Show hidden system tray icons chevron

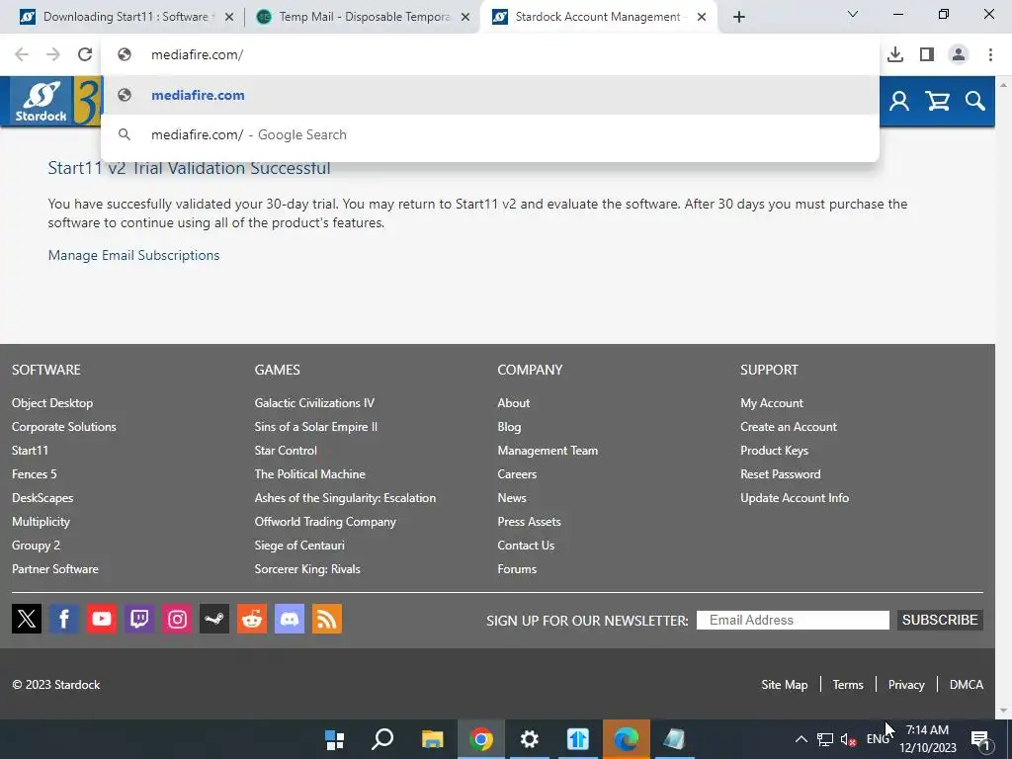(801, 739)
